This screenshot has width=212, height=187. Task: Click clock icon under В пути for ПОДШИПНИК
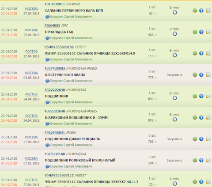pyautogui.click(x=175, y=98)
